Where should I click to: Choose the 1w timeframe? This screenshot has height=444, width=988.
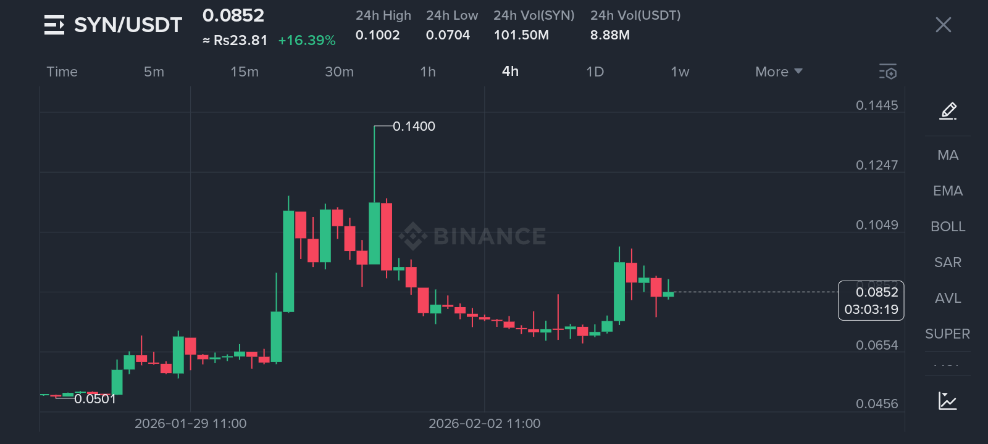tap(680, 72)
